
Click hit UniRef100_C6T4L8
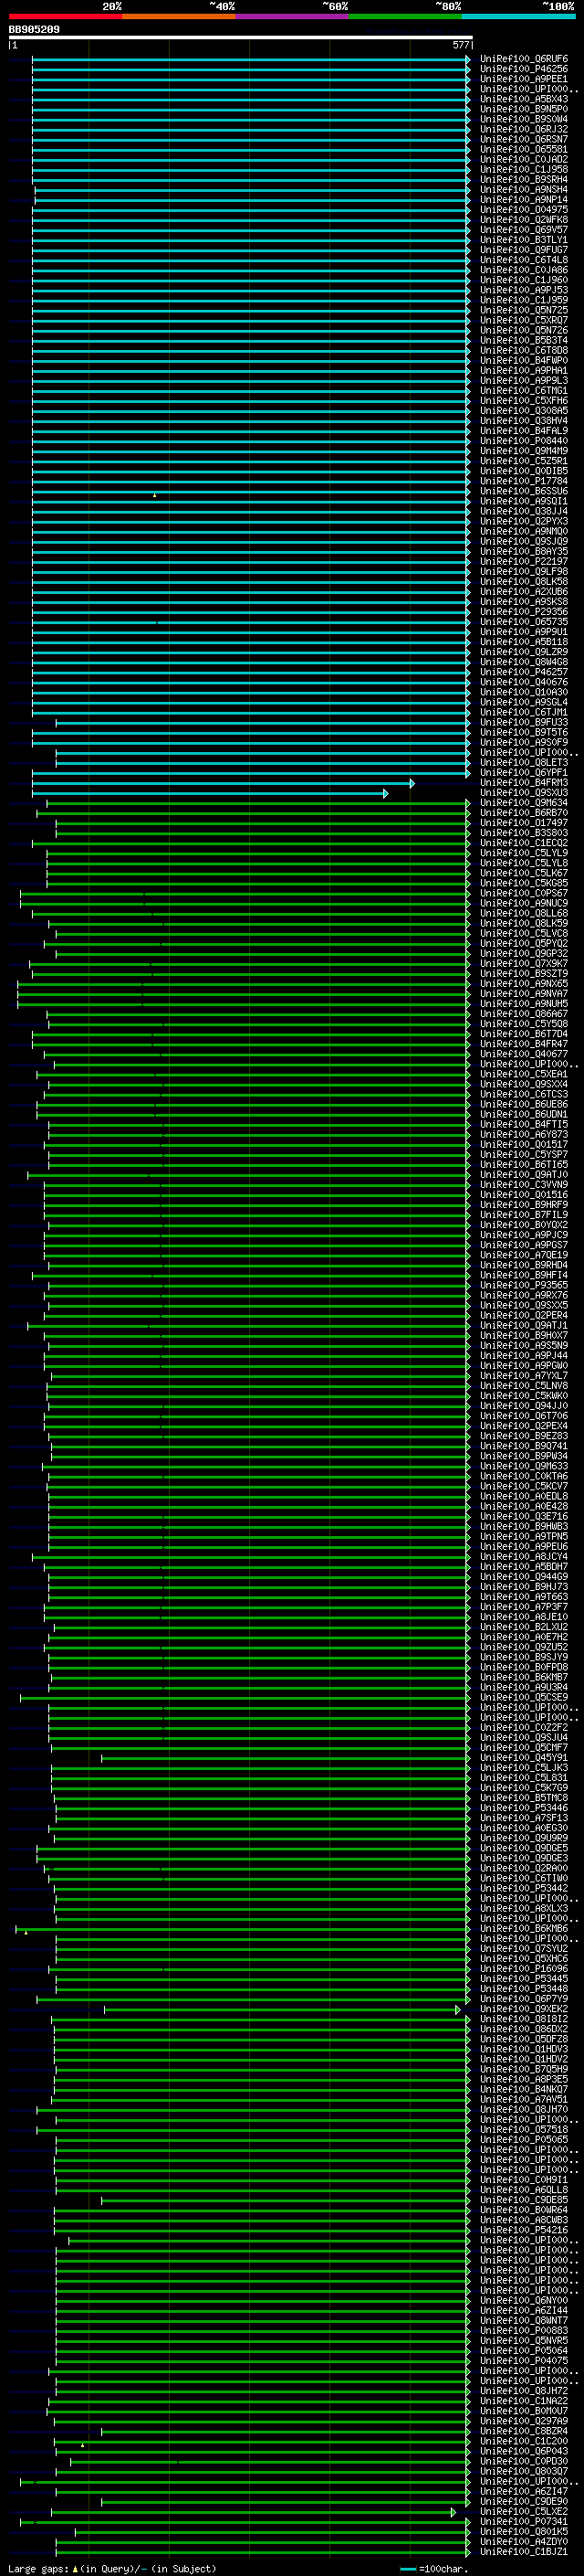(x=524, y=260)
